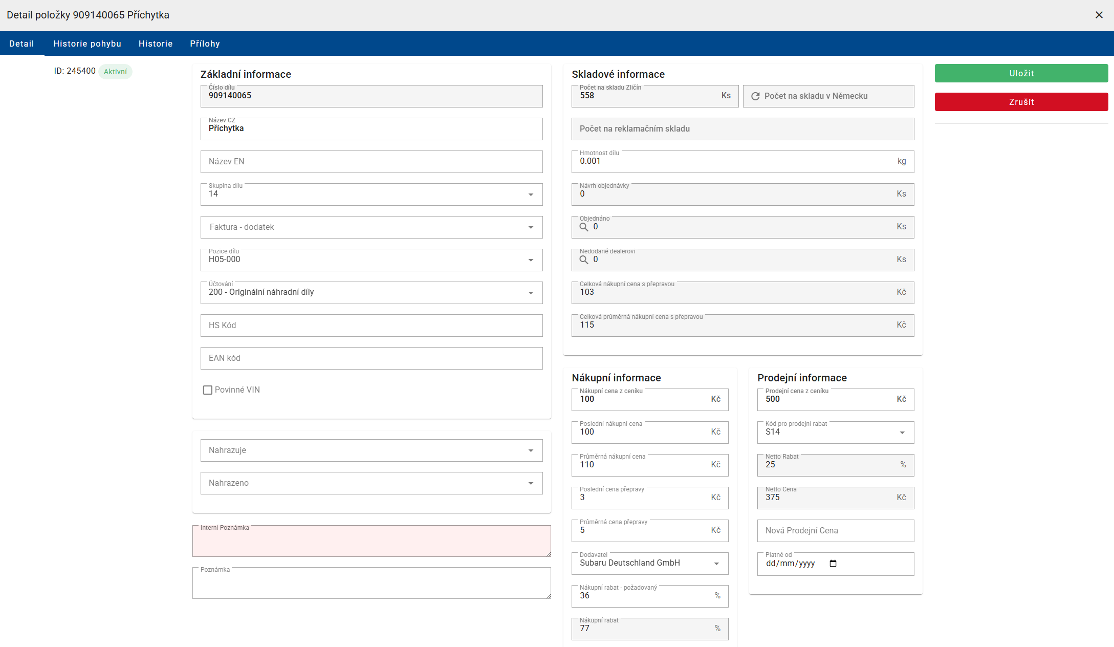The image size is (1114, 647).
Task: Click the Netto Rabat field
Action: coord(836,465)
